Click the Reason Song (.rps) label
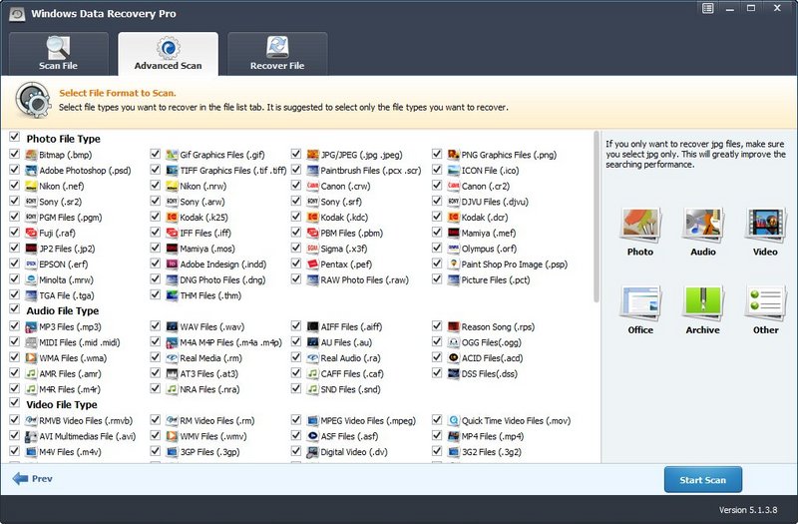Viewport: 798px width, 524px height. (498, 327)
